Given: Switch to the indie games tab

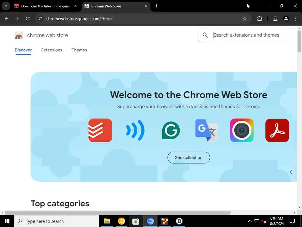Looking at the screenshot, I should (x=46, y=6).
